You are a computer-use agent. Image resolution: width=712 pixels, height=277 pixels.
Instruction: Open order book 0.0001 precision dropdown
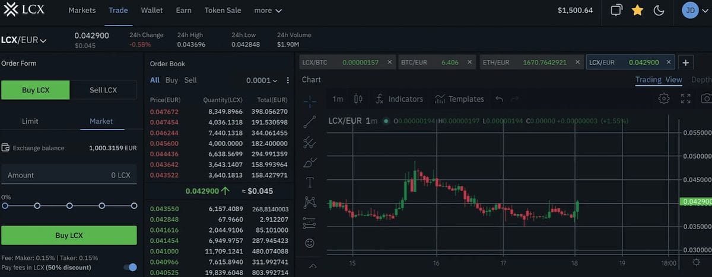tap(262, 80)
